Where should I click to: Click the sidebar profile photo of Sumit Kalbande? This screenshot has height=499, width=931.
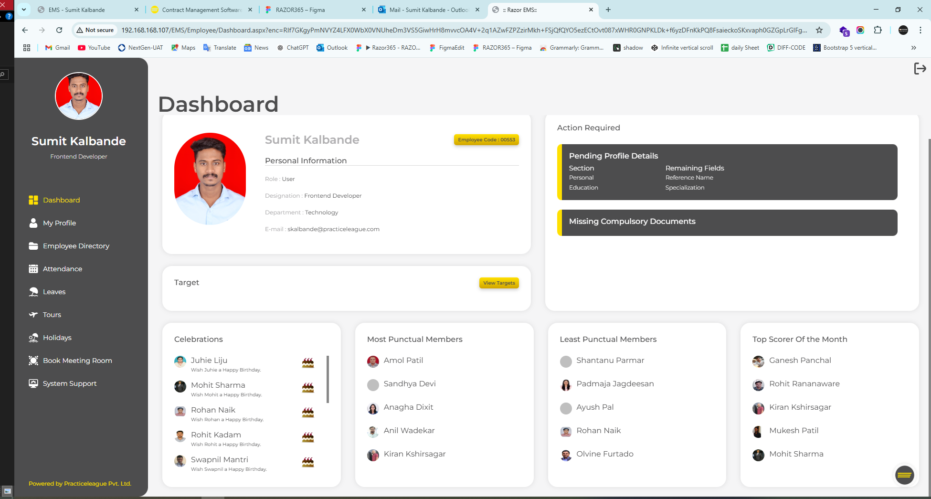79,96
